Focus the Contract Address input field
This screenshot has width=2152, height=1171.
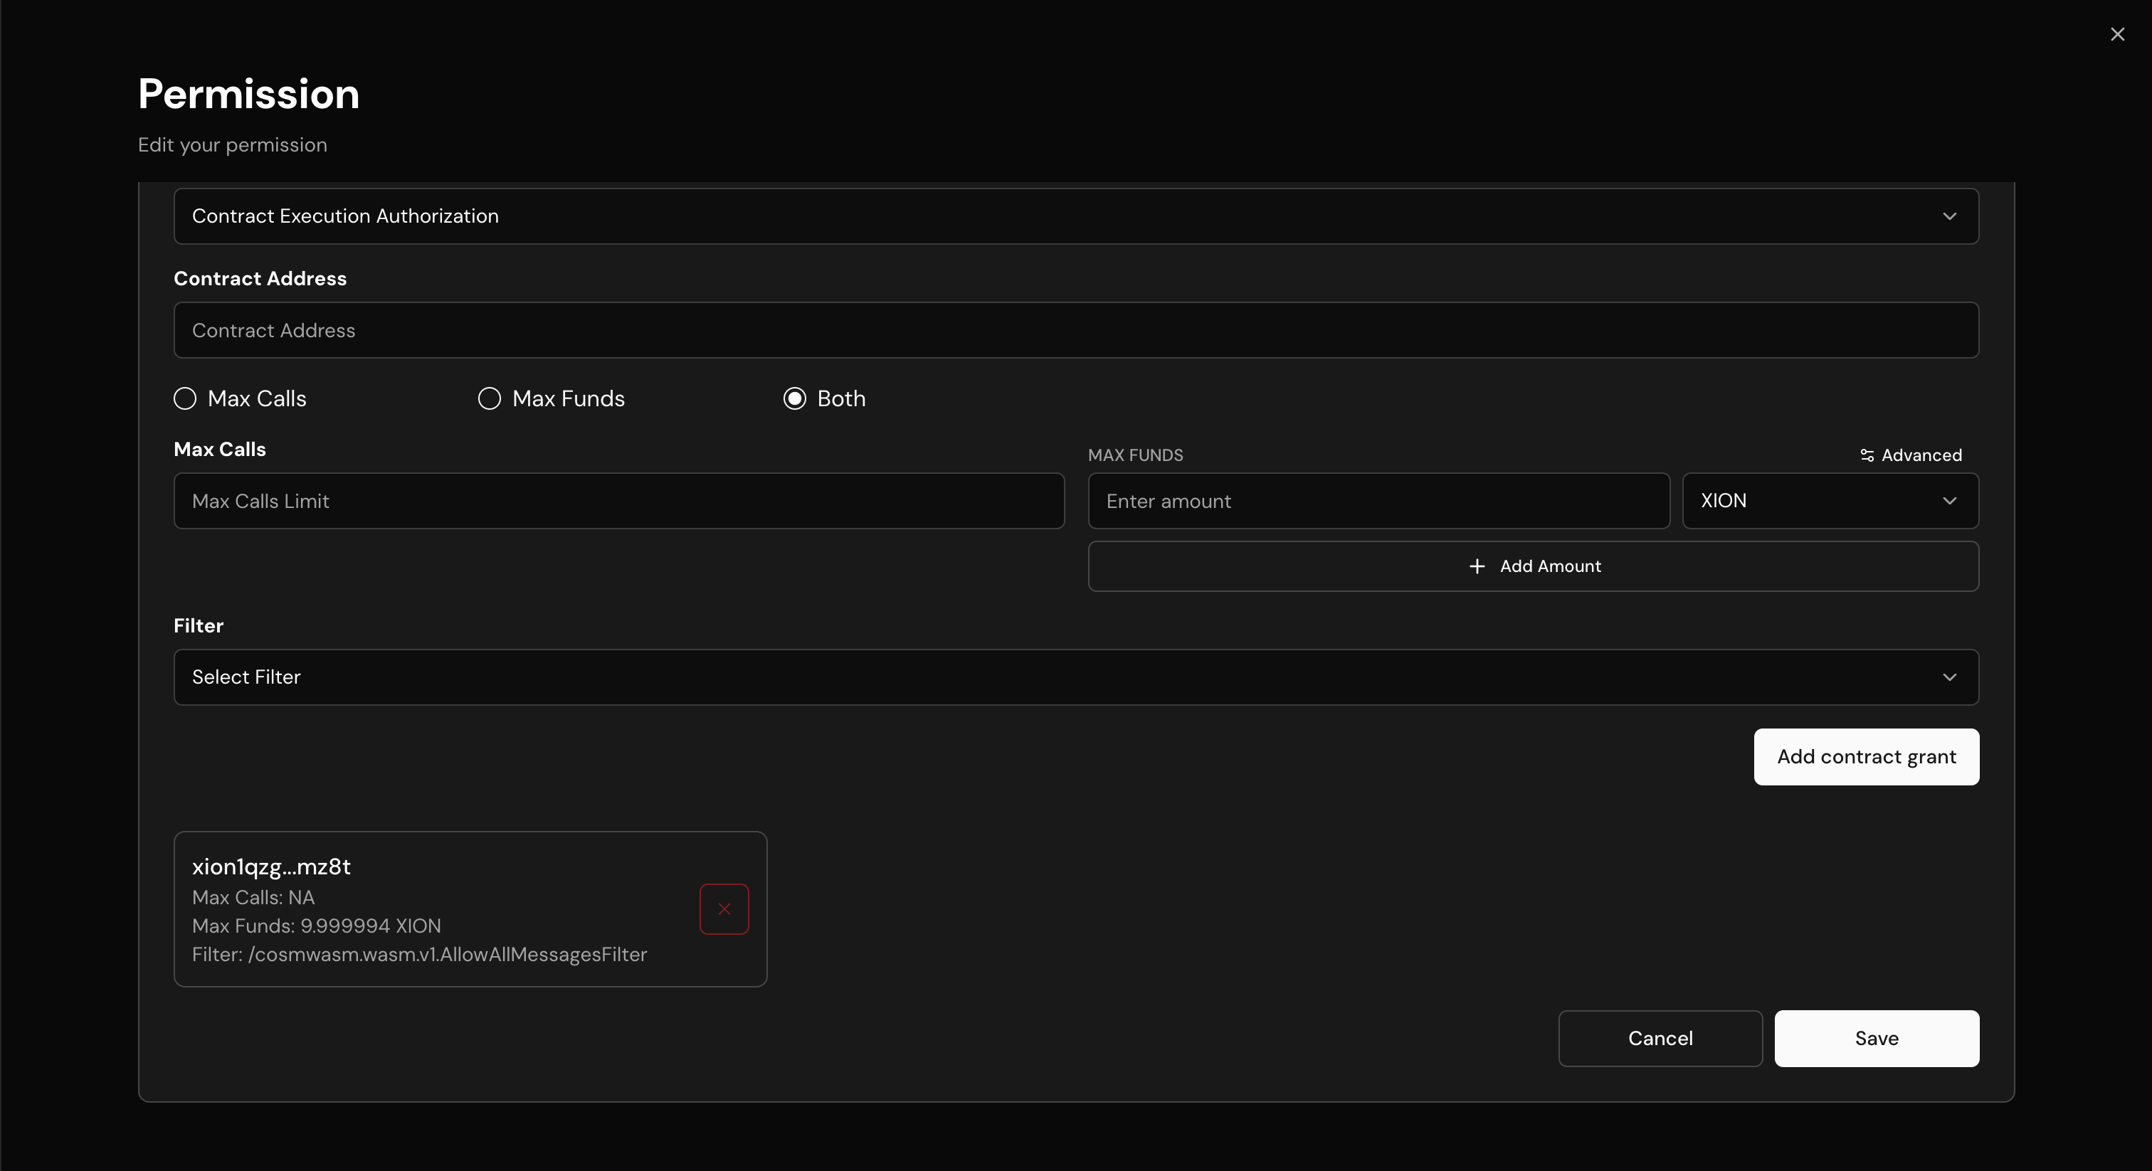coord(1075,330)
